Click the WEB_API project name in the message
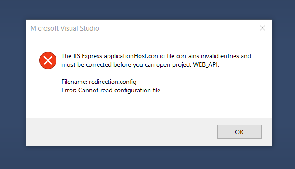The height and width of the screenshot is (169, 295). click(206, 64)
